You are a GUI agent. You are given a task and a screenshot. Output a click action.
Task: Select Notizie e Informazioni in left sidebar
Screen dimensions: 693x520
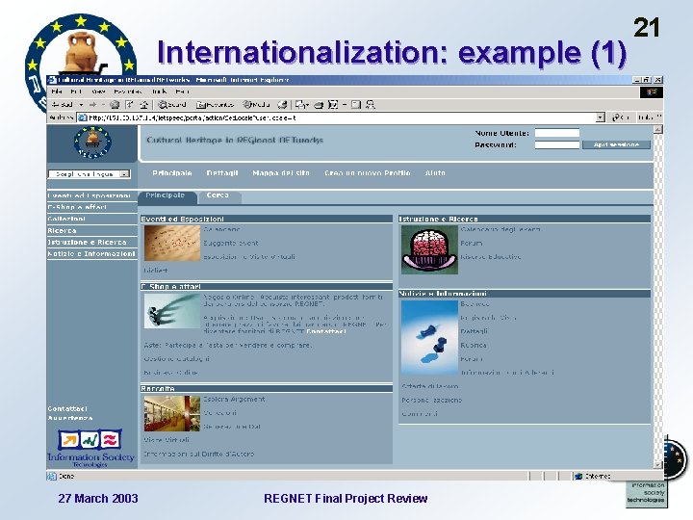[92, 254]
